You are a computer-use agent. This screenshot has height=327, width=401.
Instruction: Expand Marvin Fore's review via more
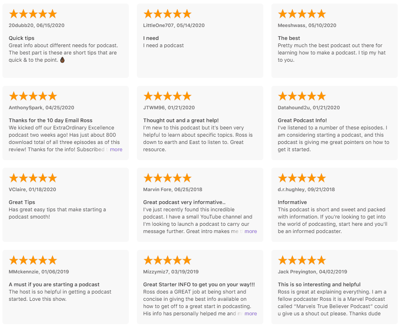pos(251,231)
